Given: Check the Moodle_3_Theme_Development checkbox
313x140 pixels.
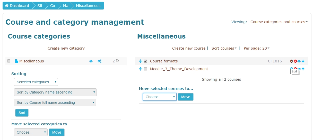Looking at the screenshot, I should (x=145, y=69).
